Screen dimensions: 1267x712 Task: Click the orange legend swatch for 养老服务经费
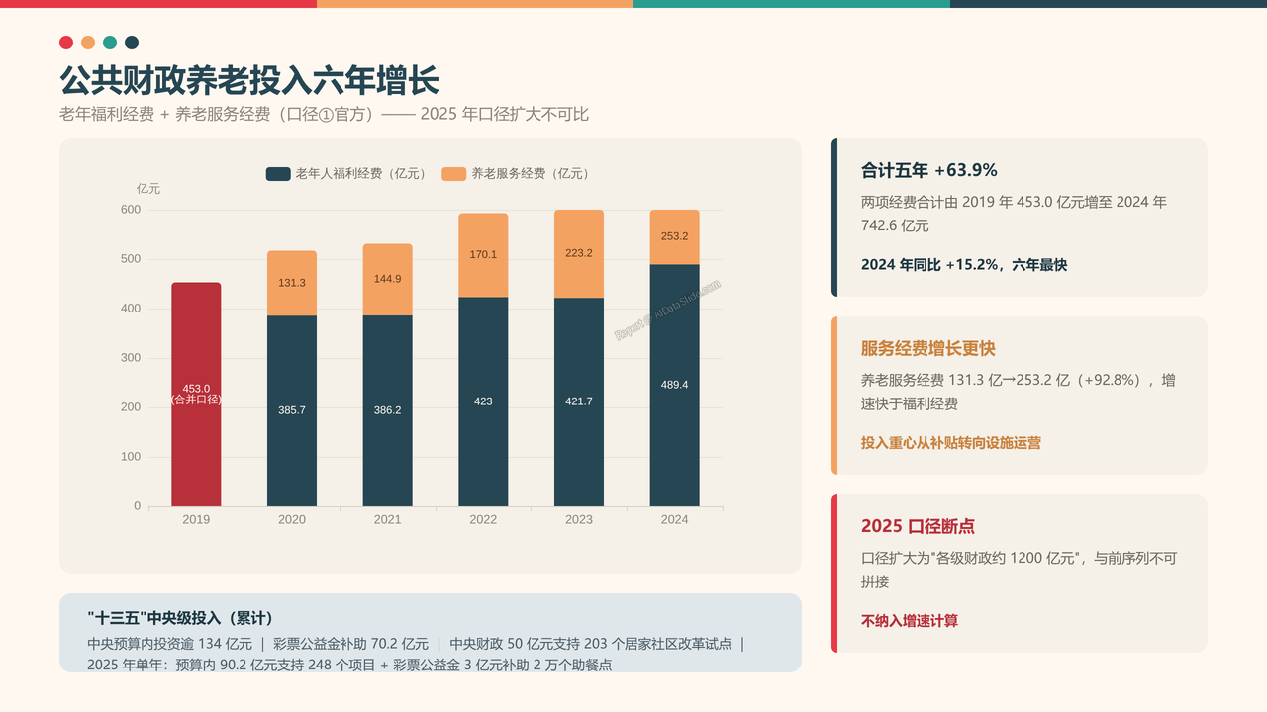point(454,174)
